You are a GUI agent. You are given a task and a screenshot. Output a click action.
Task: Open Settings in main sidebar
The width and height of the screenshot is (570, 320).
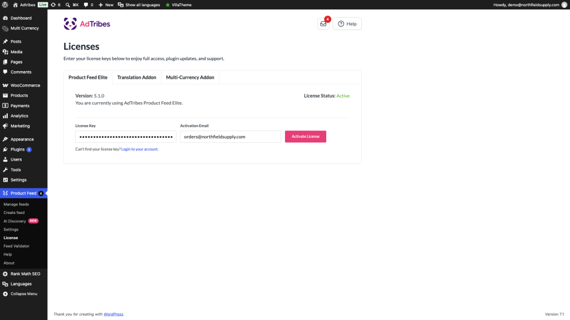(23, 180)
